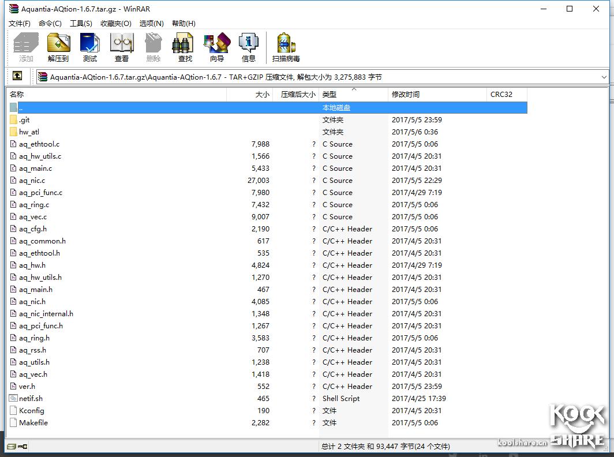The width and height of the screenshot is (614, 457).
Task: Open the Help (帮助) menu
Action: point(184,23)
